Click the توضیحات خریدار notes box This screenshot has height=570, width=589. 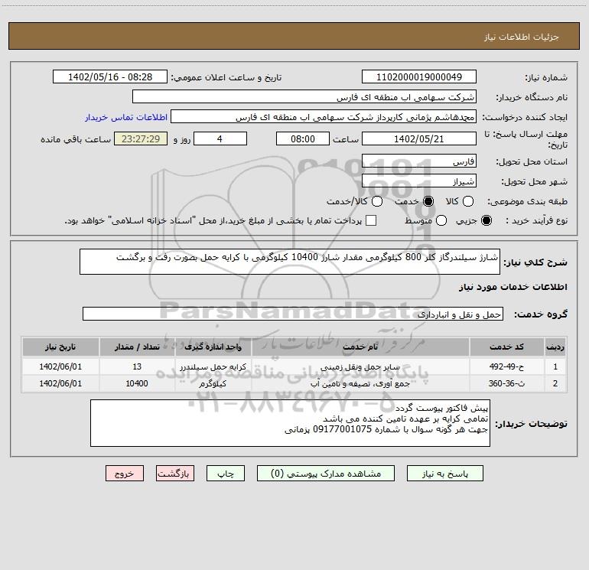(290, 423)
